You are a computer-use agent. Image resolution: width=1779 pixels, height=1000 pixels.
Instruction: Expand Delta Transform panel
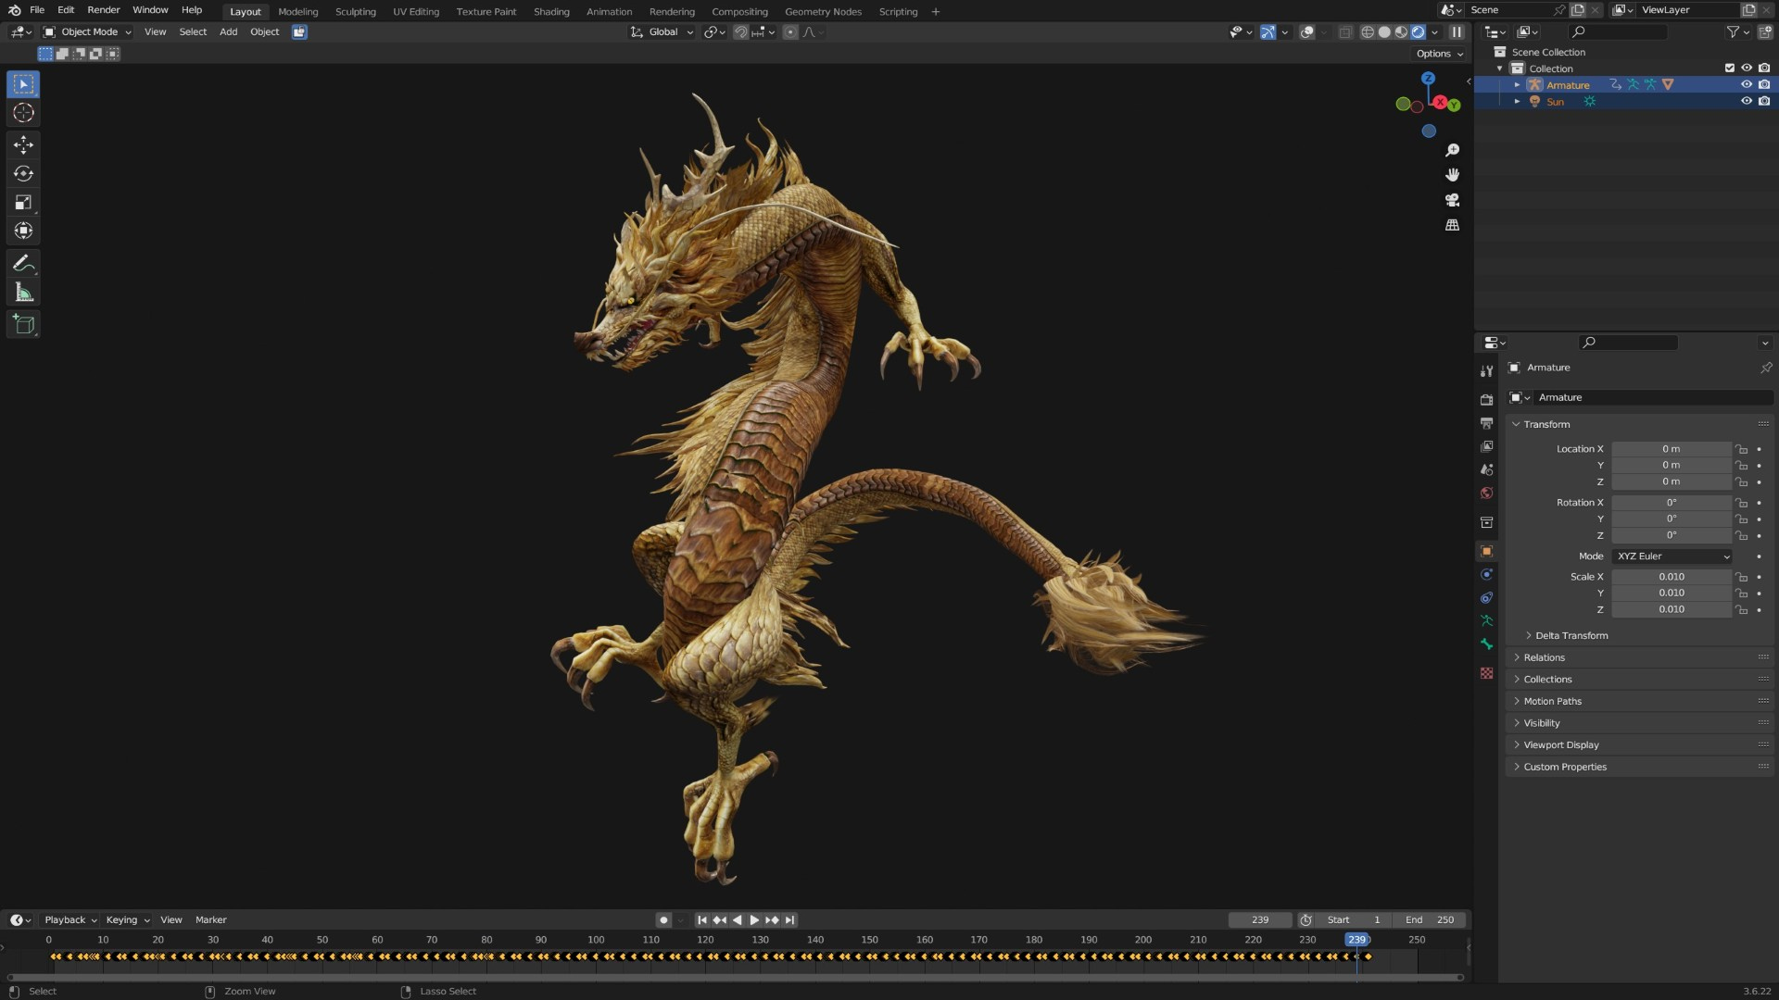pos(1571,635)
